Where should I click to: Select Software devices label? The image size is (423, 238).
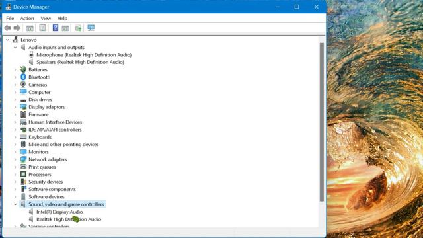pyautogui.click(x=46, y=197)
